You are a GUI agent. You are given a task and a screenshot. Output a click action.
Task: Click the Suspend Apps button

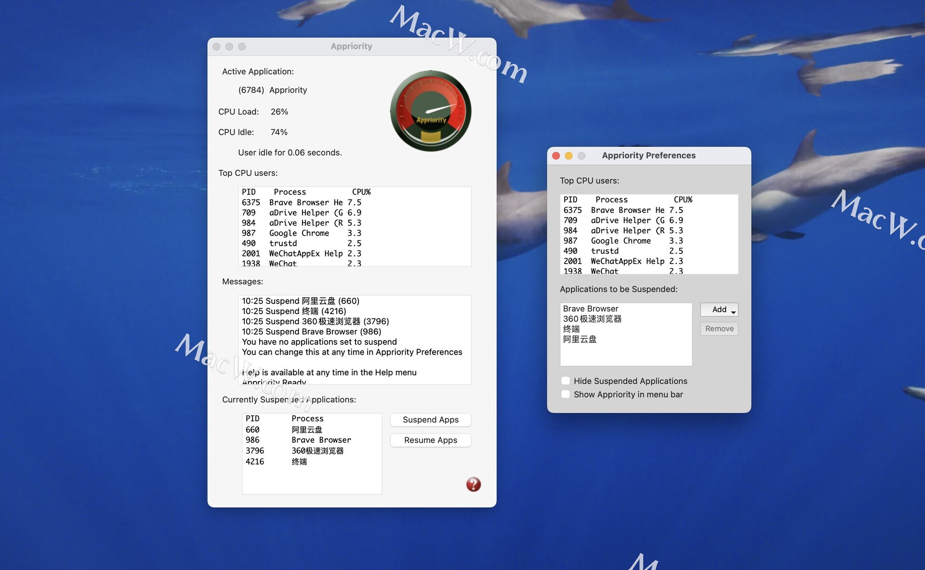[x=431, y=420]
